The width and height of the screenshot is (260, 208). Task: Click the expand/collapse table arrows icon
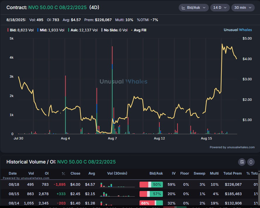[251, 162]
